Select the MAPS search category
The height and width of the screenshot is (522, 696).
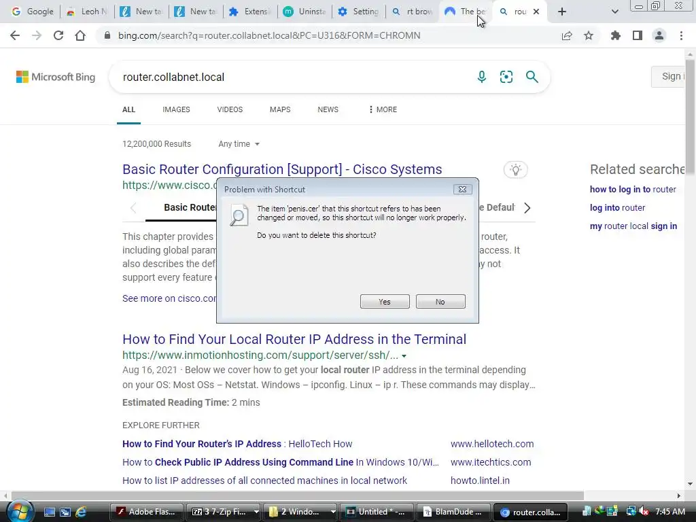click(280, 109)
